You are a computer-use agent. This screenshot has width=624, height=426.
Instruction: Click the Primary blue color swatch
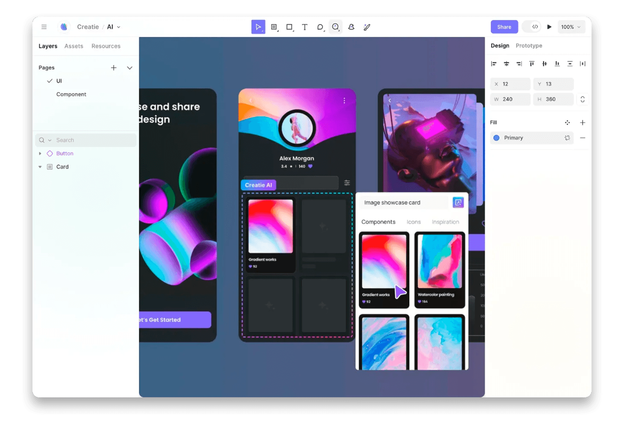496,138
